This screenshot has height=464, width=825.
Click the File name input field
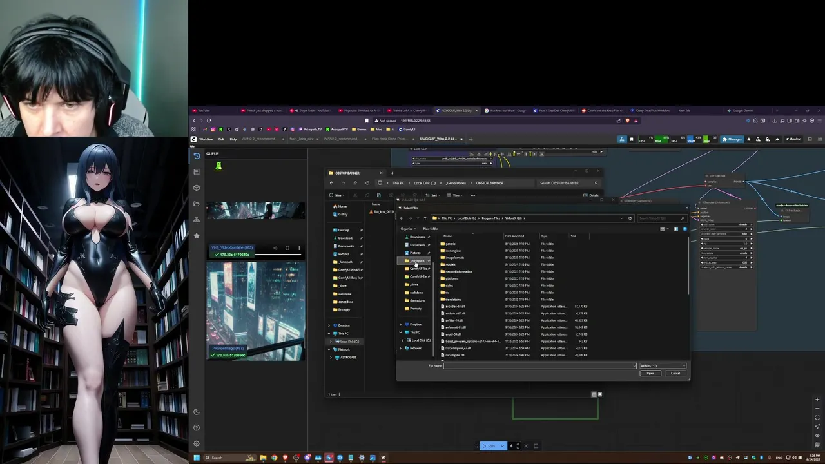tap(539, 366)
